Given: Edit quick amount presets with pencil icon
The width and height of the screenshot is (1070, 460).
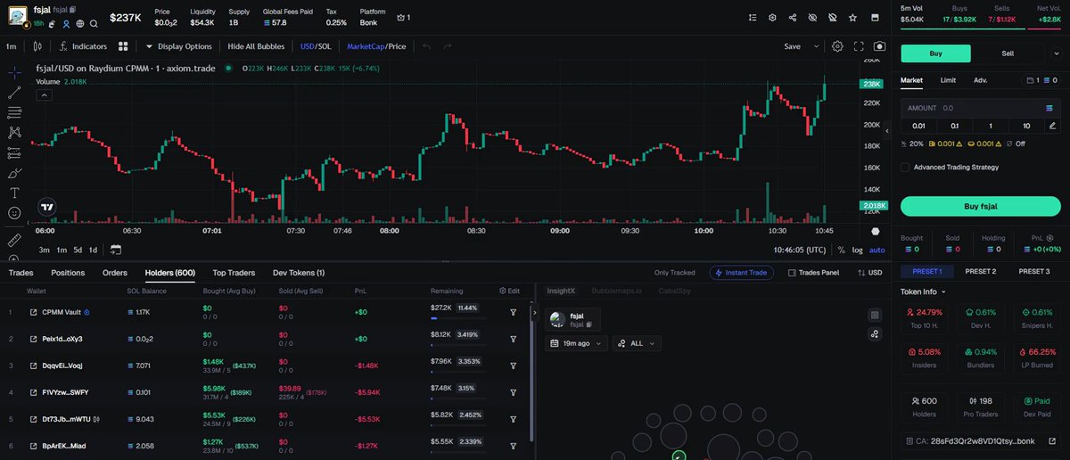Looking at the screenshot, I should pyautogui.click(x=1053, y=126).
